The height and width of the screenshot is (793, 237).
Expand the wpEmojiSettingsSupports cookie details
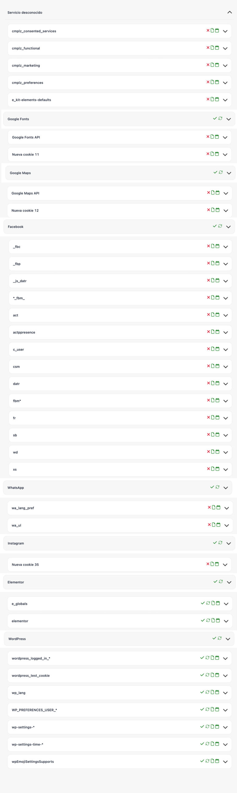coord(225,762)
